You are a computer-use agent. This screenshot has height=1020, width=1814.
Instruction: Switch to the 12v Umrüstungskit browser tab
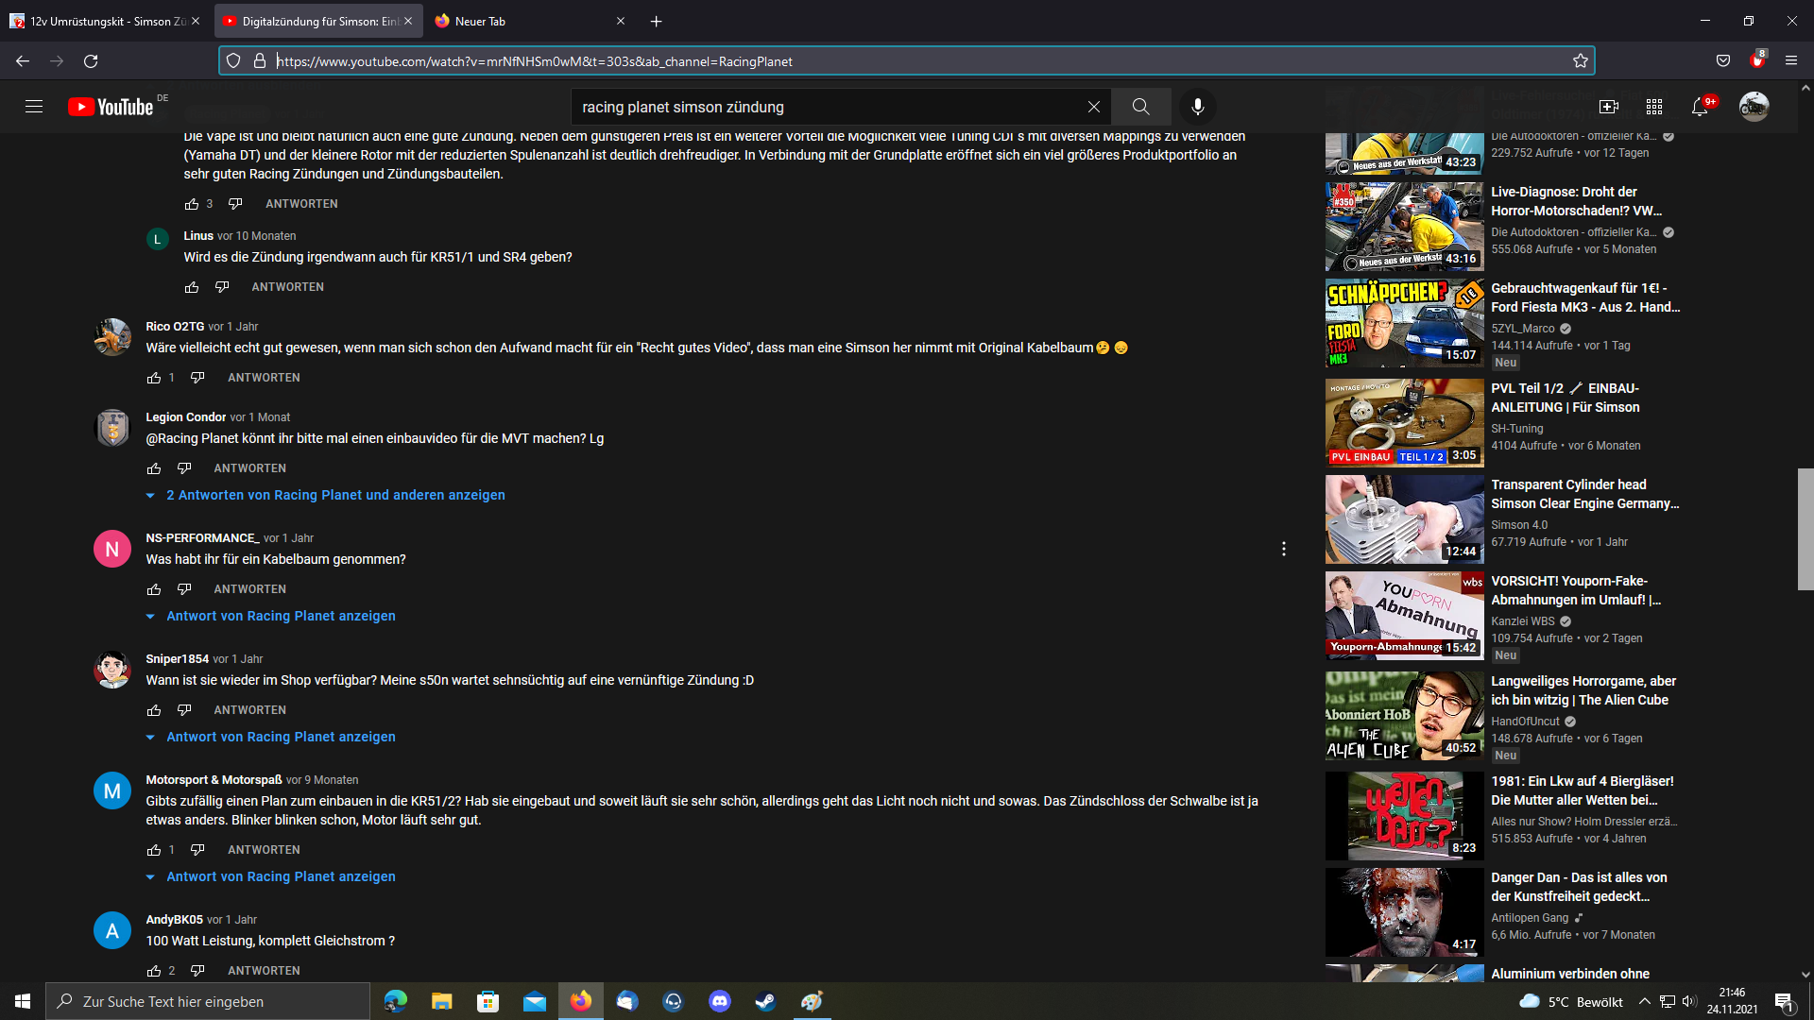click(x=104, y=21)
